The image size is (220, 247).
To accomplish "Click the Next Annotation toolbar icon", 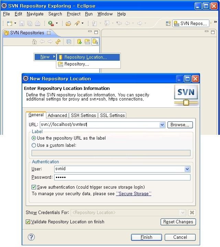I will point(94,23).
